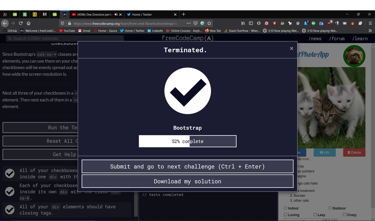Image resolution: width=375 pixels, height=221 pixels.
Task: Check the Lazy checkbox
Action: pyautogui.click(x=315, y=215)
